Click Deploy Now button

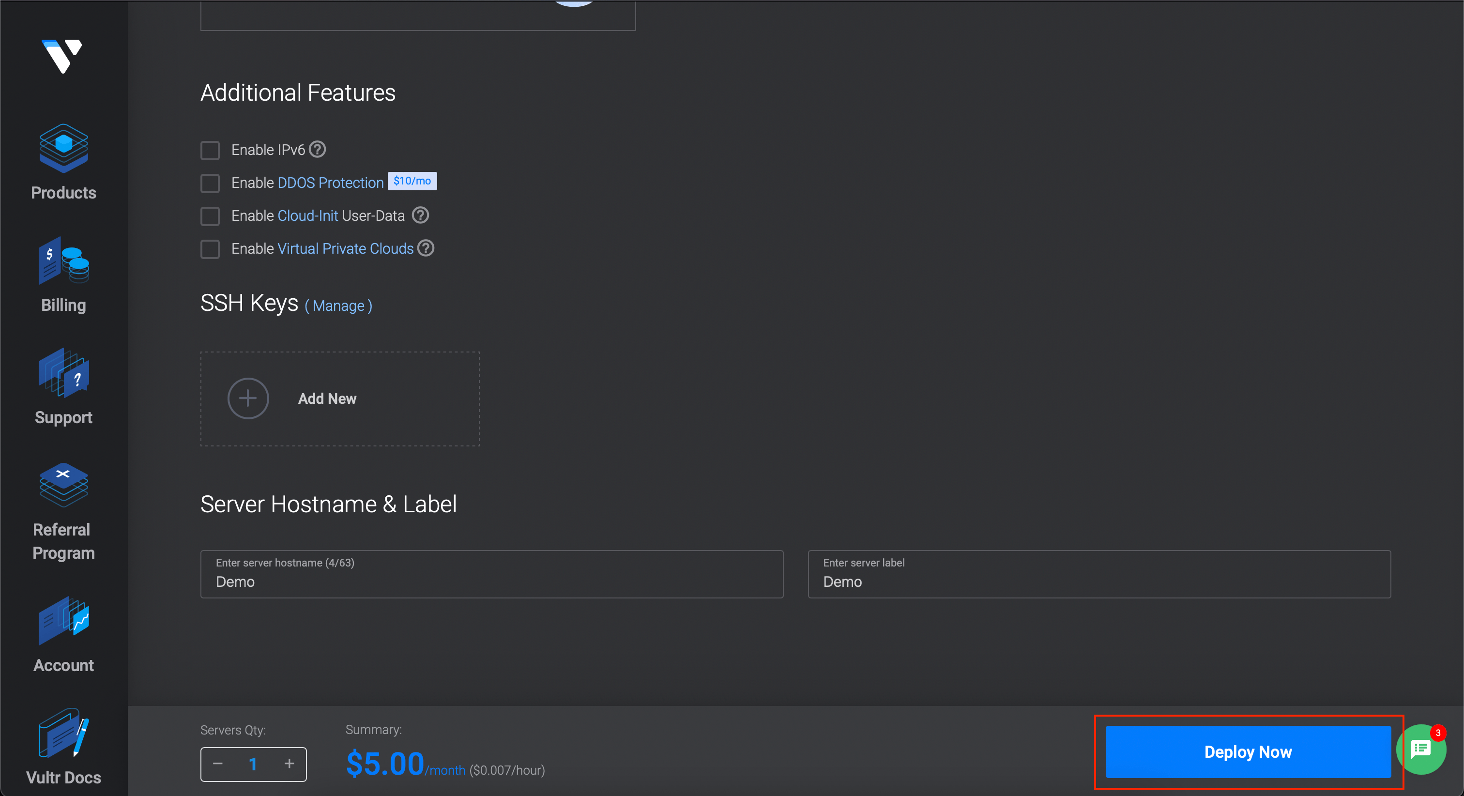click(1247, 752)
